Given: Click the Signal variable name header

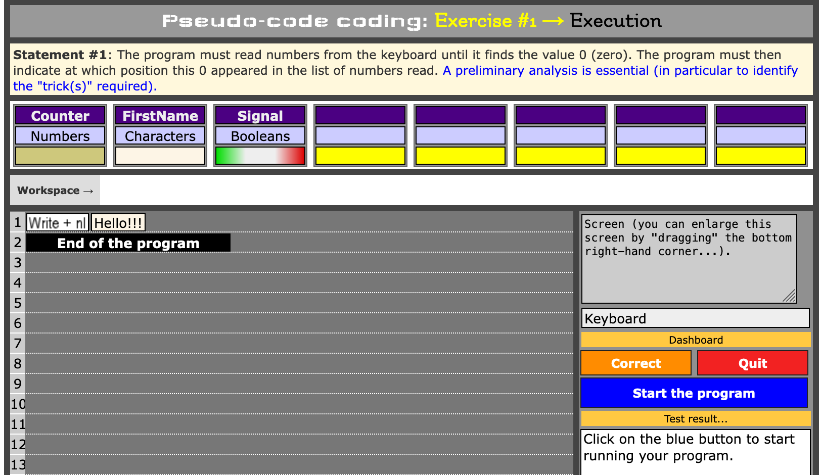Looking at the screenshot, I should (260, 116).
